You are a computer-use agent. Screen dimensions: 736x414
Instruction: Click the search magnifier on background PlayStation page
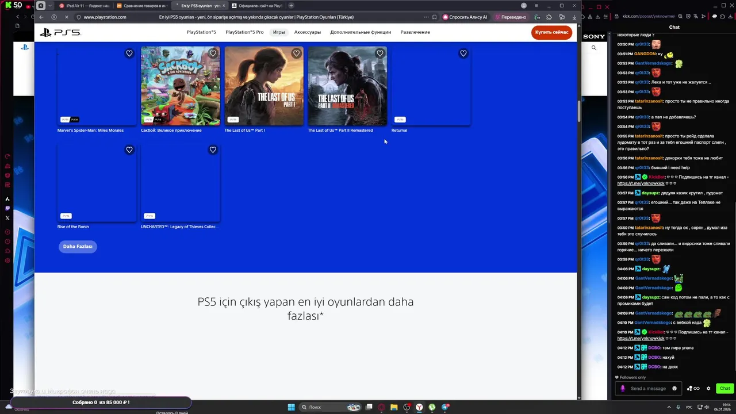pos(594,48)
